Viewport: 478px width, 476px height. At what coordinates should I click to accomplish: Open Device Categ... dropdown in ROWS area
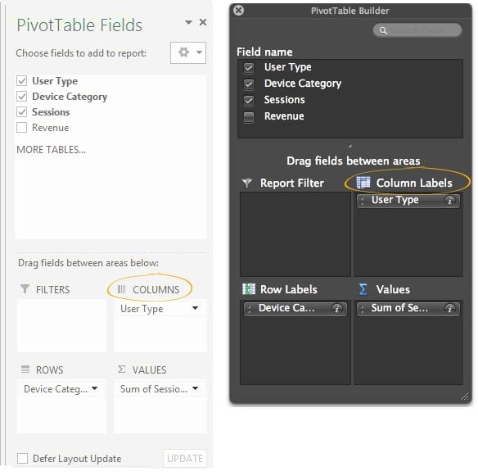[94, 388]
